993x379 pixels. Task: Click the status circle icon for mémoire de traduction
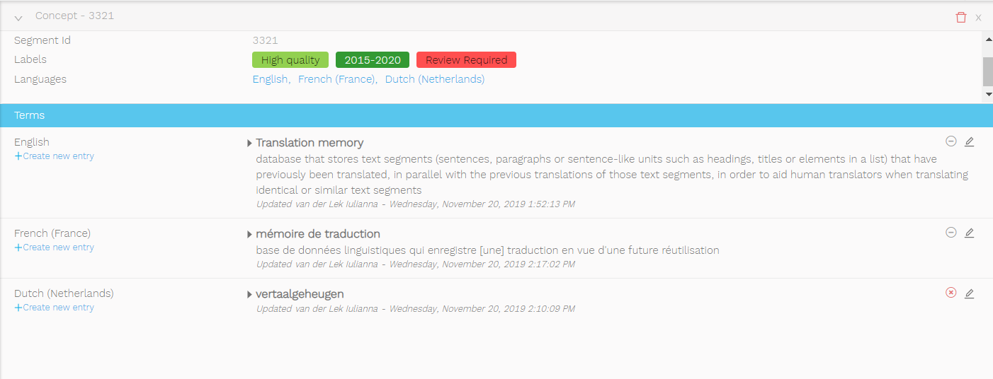click(951, 232)
